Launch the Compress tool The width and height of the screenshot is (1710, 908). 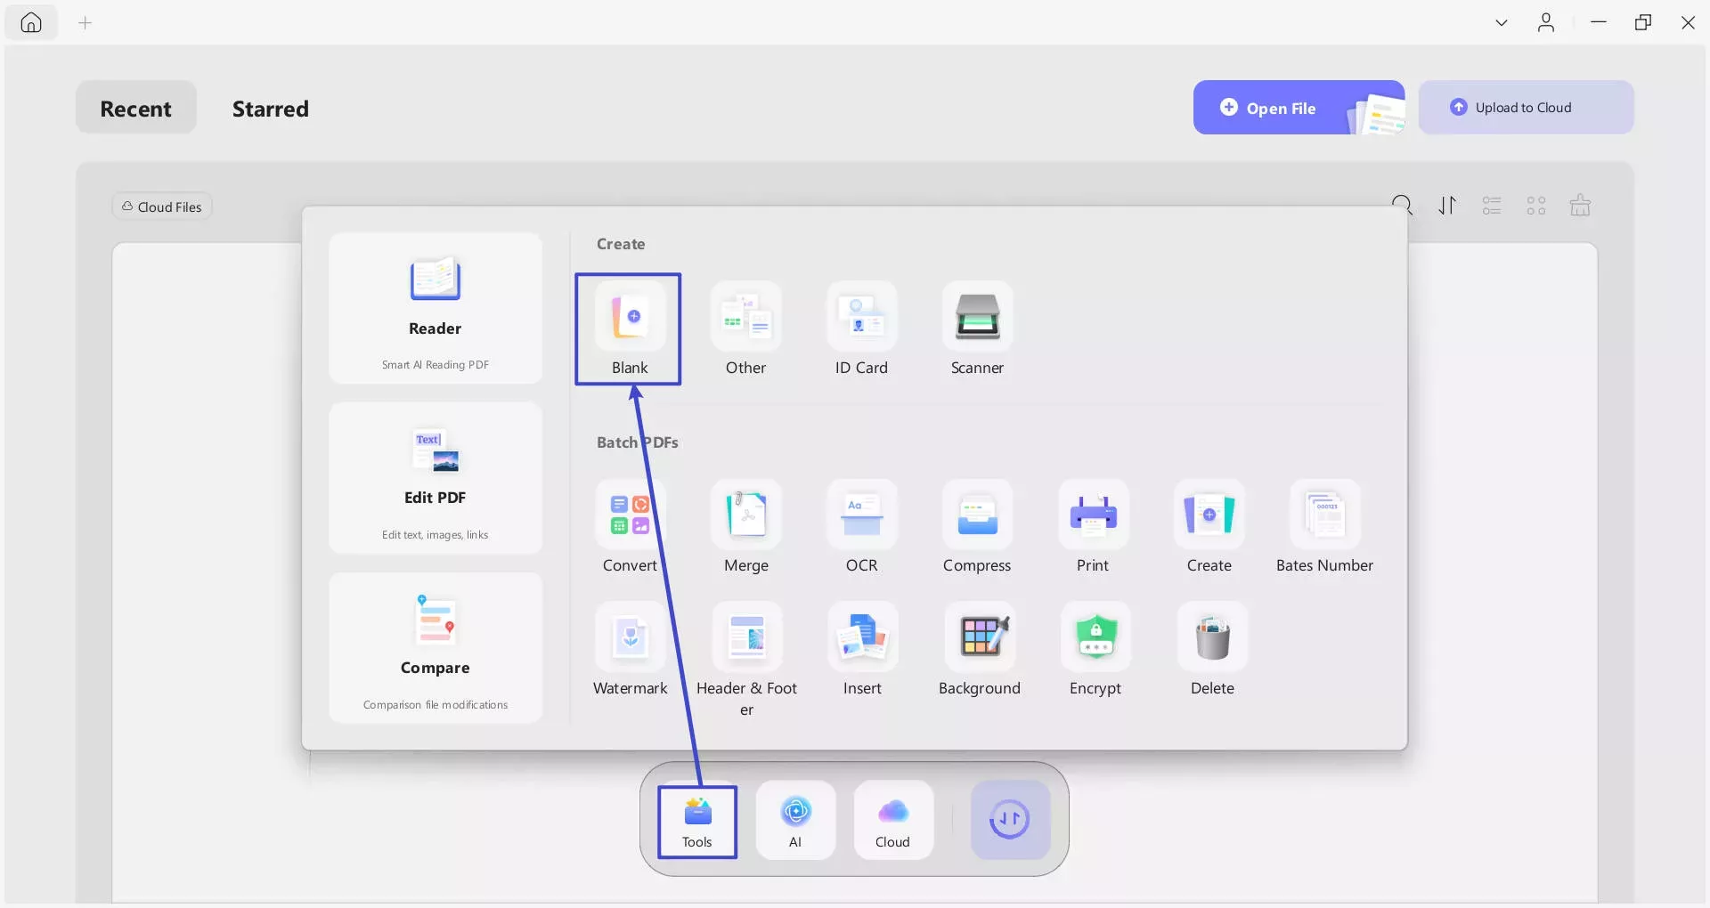[976, 525]
